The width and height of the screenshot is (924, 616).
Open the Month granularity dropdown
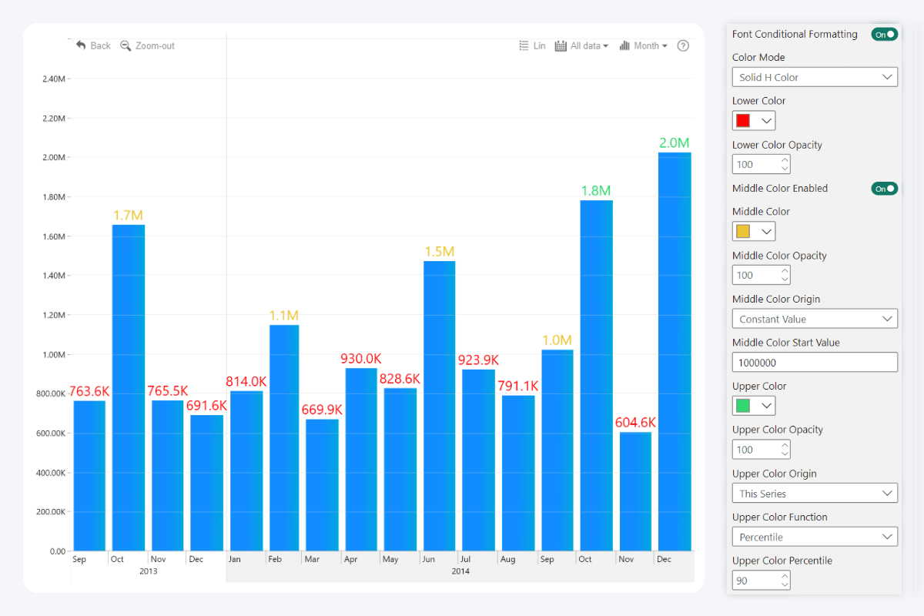[647, 45]
